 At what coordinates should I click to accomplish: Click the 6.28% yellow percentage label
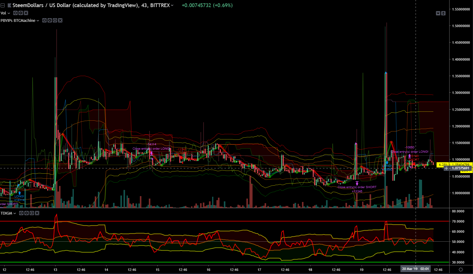(443, 165)
